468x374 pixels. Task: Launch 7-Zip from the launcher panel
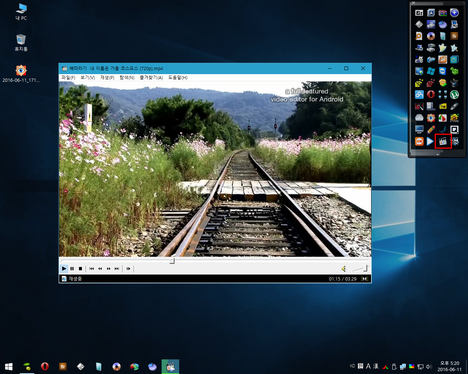pyautogui.click(x=419, y=13)
